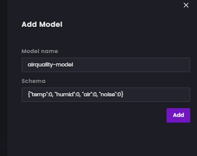Click the 'Schema' label
Viewport: 197px width, 156px height.
[33, 81]
